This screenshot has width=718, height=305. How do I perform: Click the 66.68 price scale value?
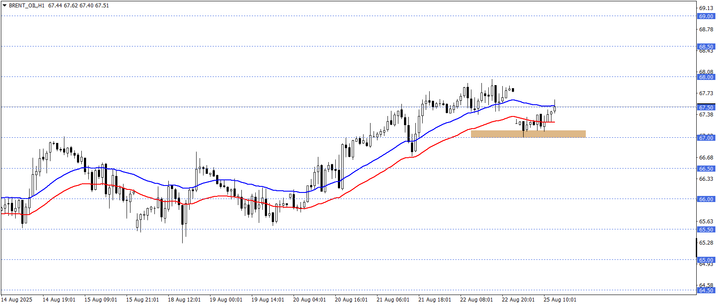pos(706,157)
